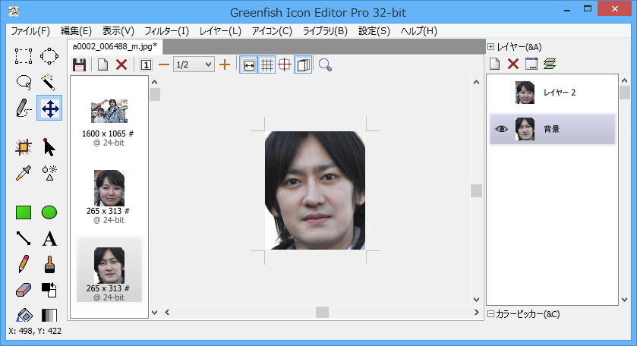637x346 pixels.
Task: Open the 設定(S) menu
Action: click(x=374, y=31)
